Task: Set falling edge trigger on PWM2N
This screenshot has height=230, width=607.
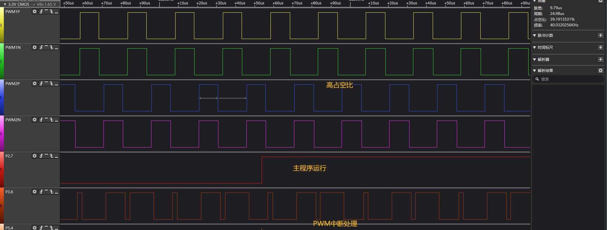Action: 51,120
